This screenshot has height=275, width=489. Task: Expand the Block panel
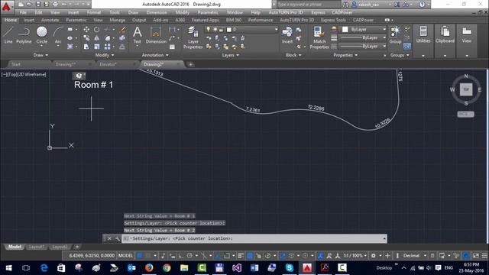coord(293,55)
